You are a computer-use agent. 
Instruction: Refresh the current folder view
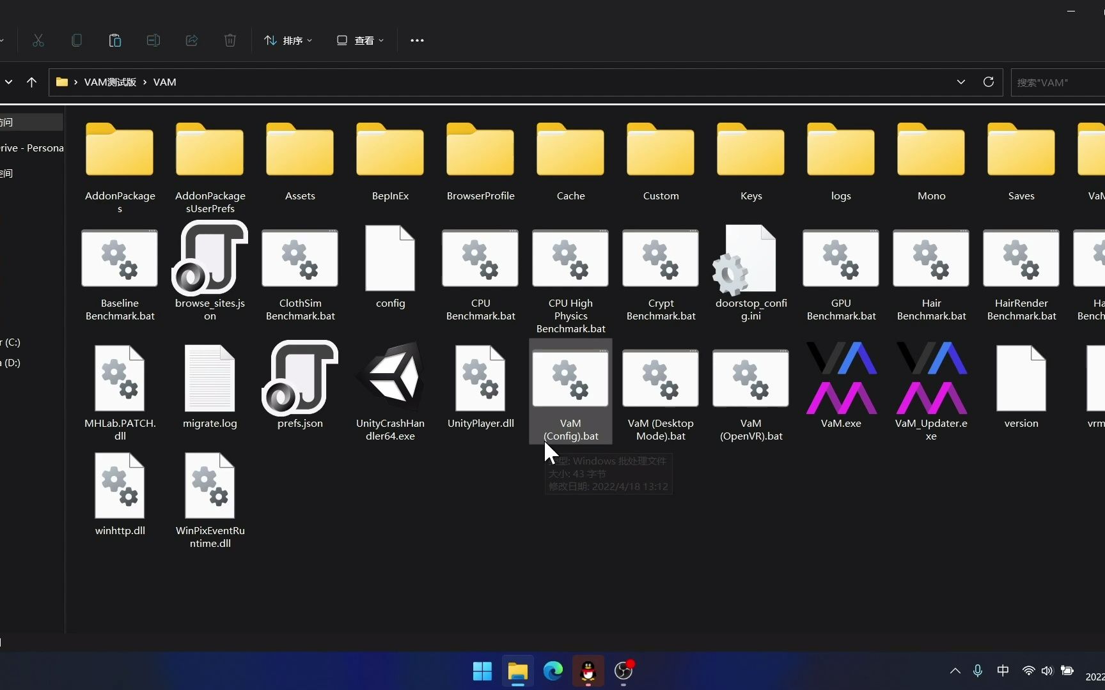pos(988,82)
